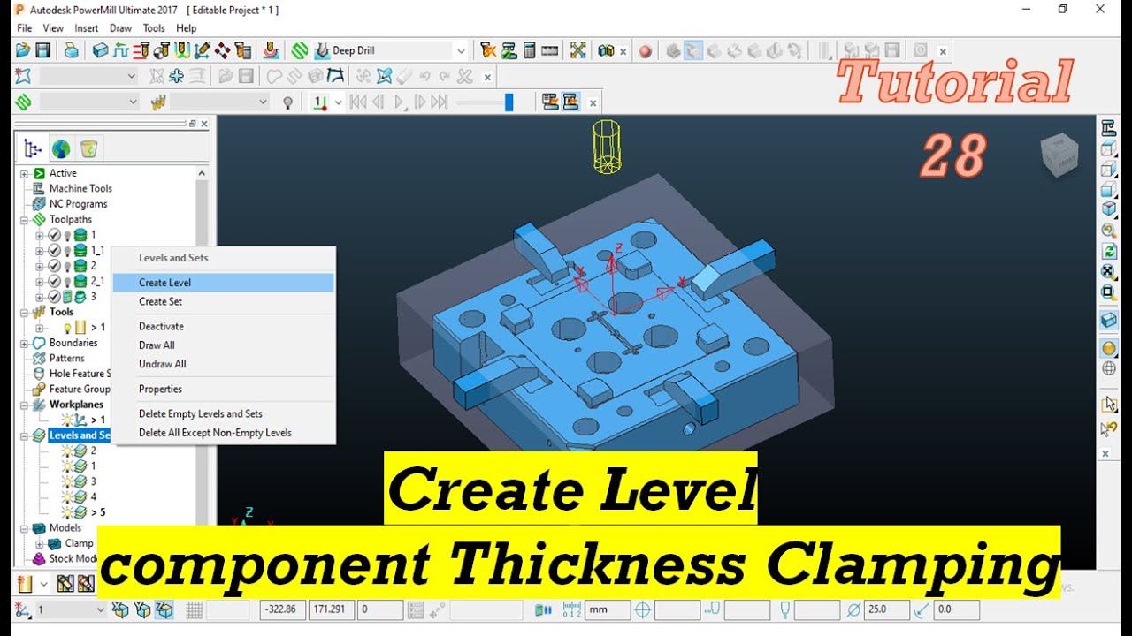Open the units dropdown showing mm
The image size is (1132, 636).
click(x=608, y=609)
